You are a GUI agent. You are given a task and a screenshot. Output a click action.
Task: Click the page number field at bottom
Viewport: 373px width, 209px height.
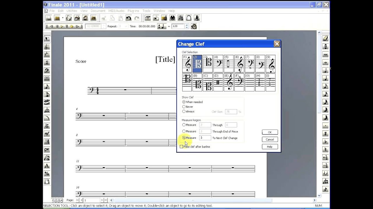92,200
